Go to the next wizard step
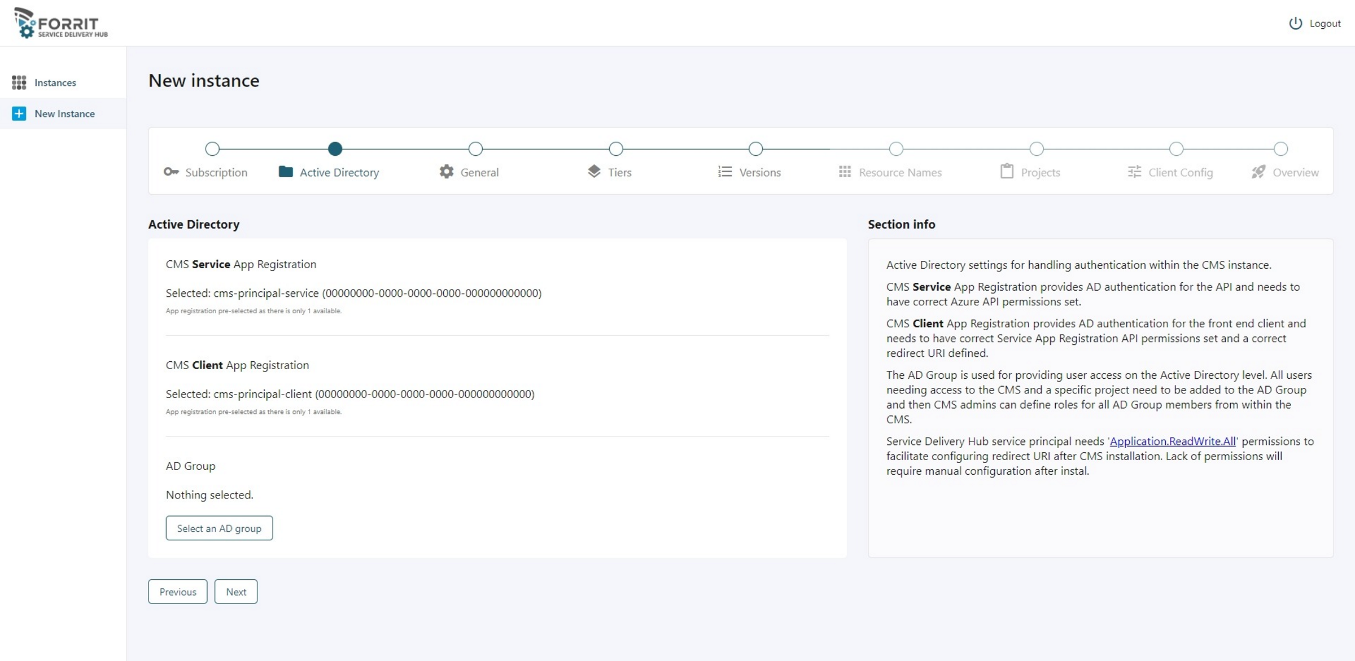 click(x=236, y=592)
